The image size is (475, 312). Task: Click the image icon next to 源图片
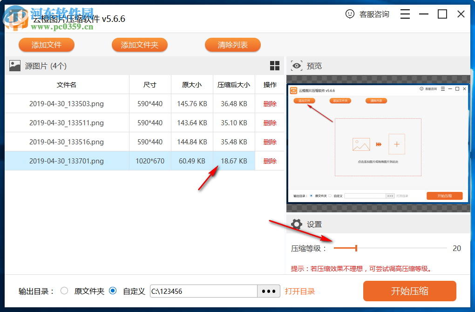point(15,66)
